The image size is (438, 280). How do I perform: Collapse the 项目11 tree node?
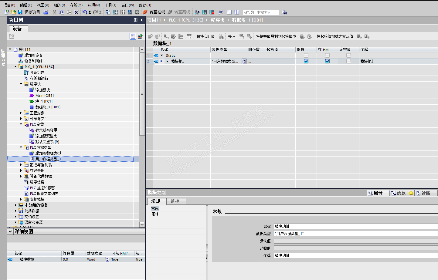pos(10,49)
